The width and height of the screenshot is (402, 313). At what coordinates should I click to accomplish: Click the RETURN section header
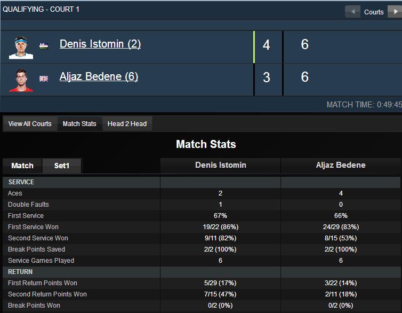(20, 272)
